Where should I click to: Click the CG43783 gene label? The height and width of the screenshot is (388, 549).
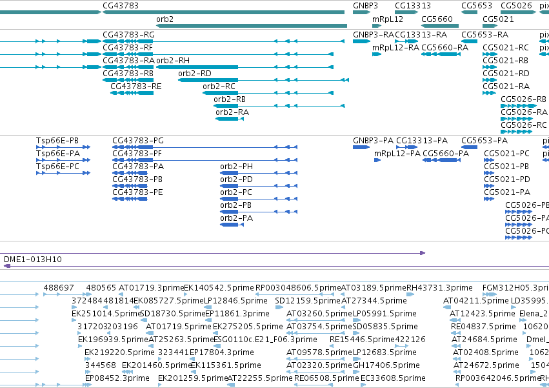point(121,6)
